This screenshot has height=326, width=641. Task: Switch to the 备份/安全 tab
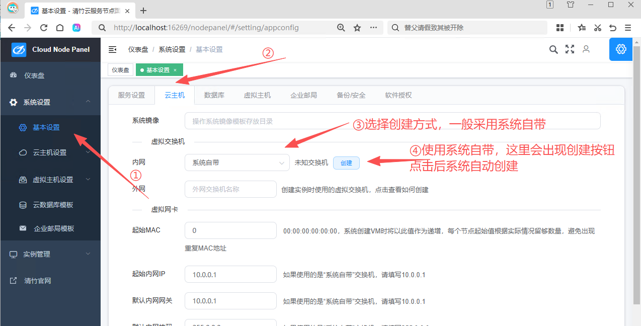click(x=351, y=95)
